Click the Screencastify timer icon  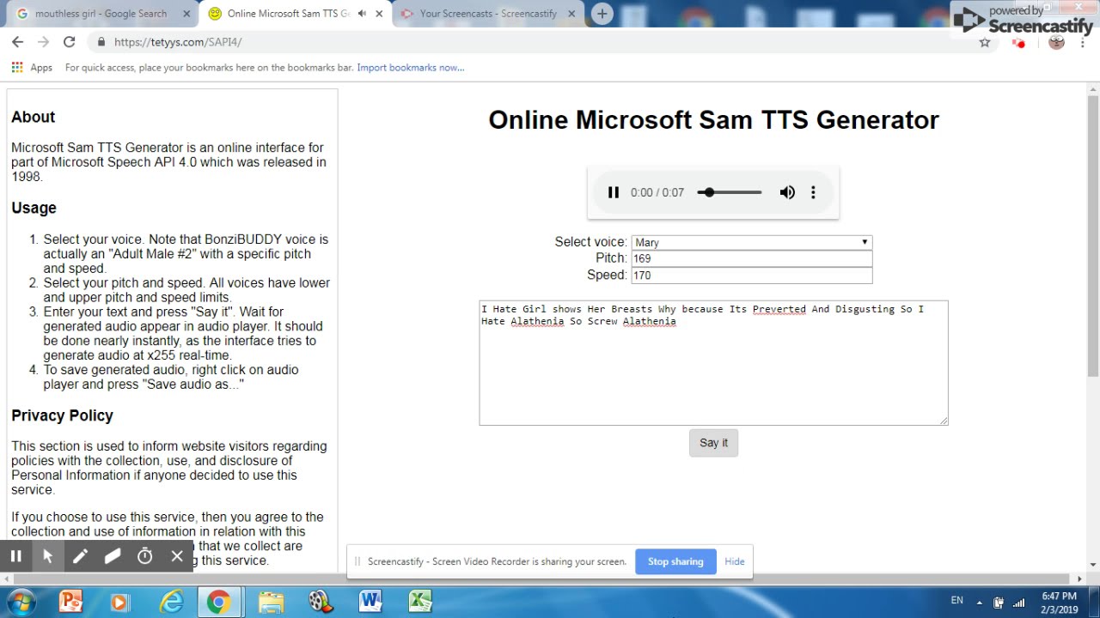coord(145,556)
